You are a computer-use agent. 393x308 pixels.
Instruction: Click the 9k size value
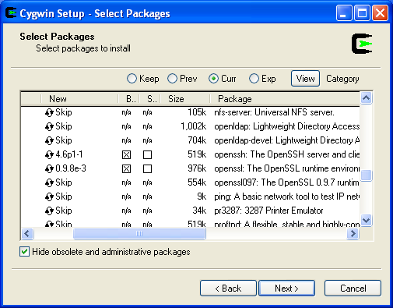click(x=202, y=196)
